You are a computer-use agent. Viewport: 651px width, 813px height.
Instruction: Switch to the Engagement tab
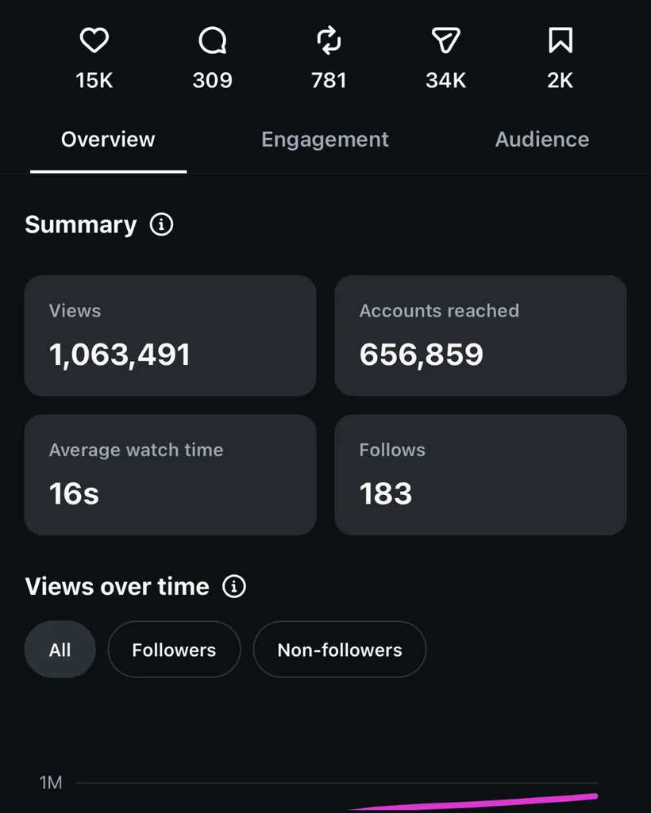pos(325,140)
